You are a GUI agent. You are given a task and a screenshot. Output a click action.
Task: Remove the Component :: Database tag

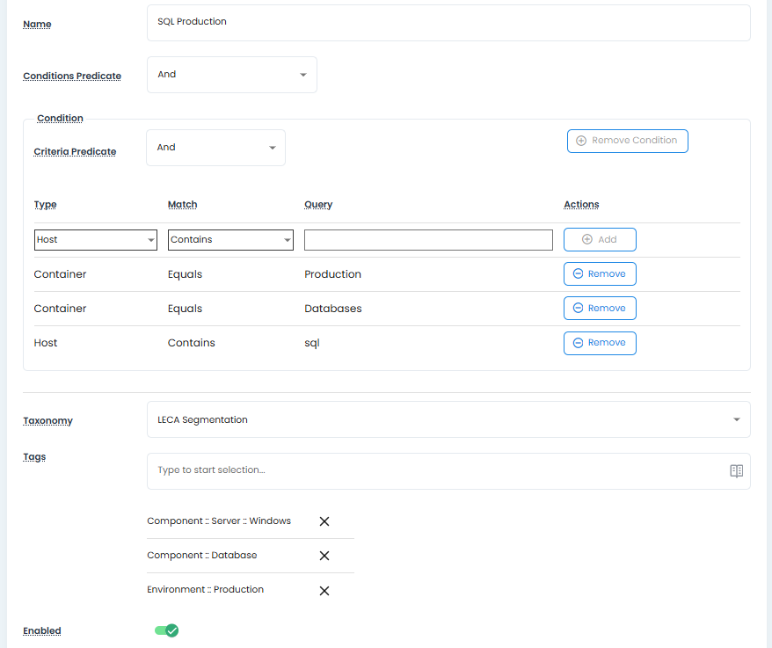[324, 556]
